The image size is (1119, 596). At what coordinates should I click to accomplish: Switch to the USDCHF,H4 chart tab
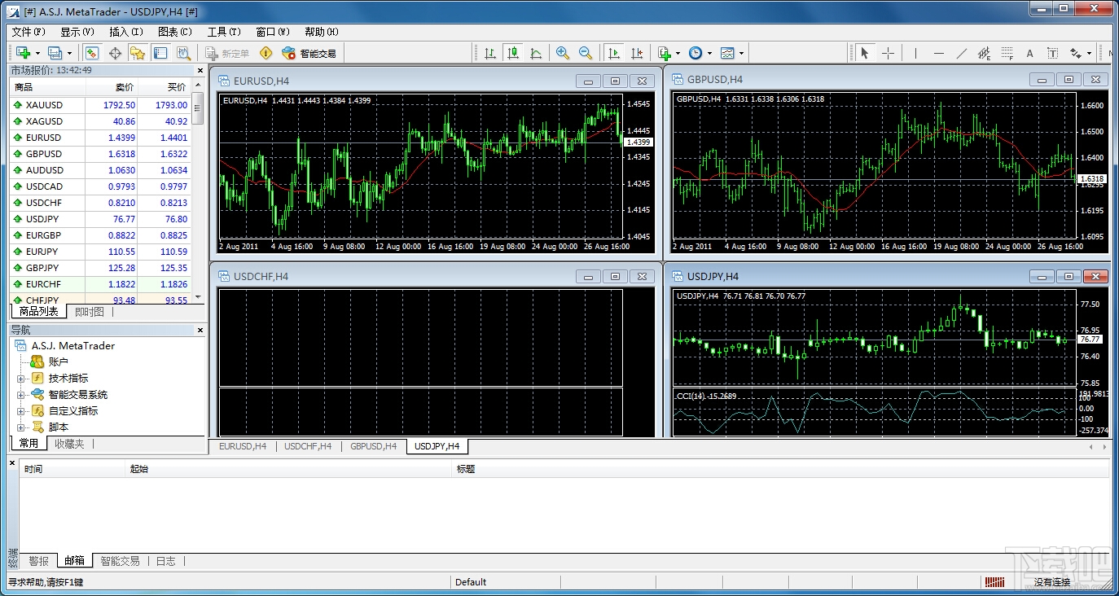[308, 446]
